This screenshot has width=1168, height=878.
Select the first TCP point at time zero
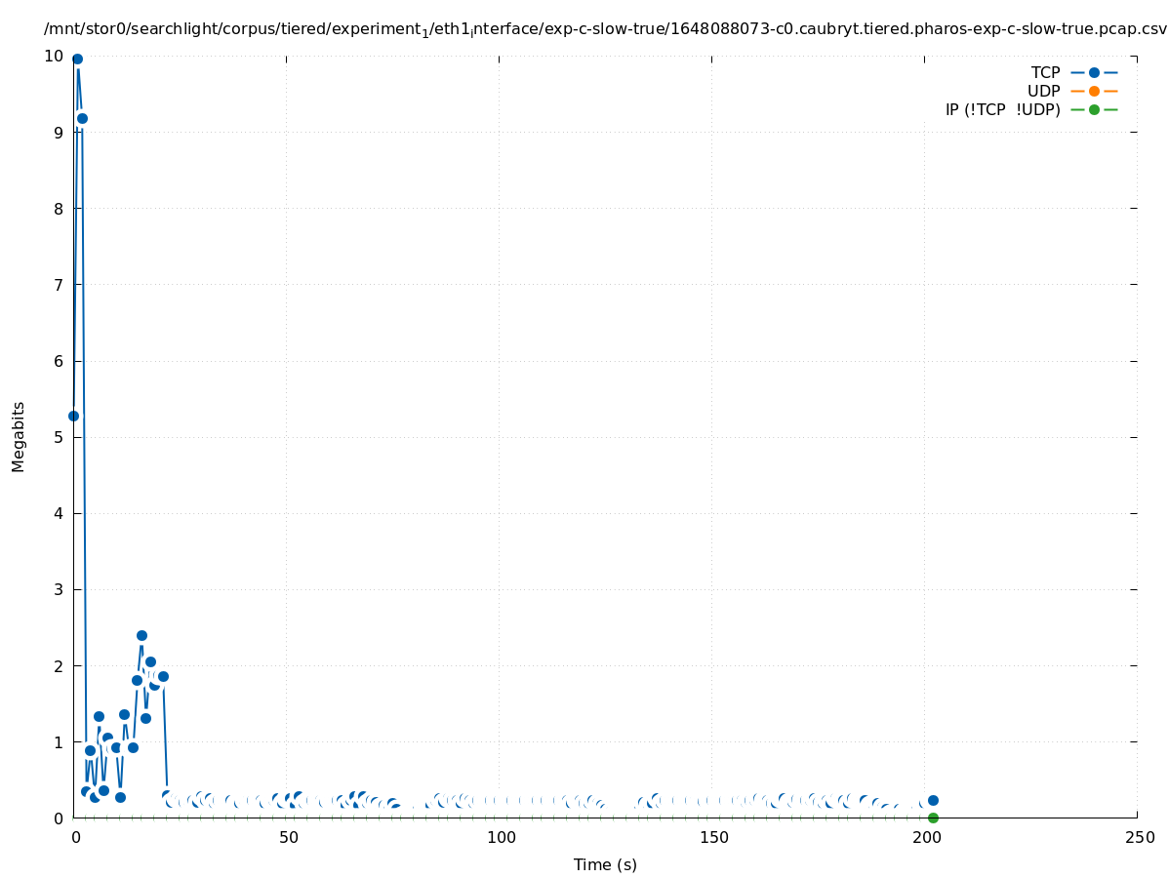point(73,416)
